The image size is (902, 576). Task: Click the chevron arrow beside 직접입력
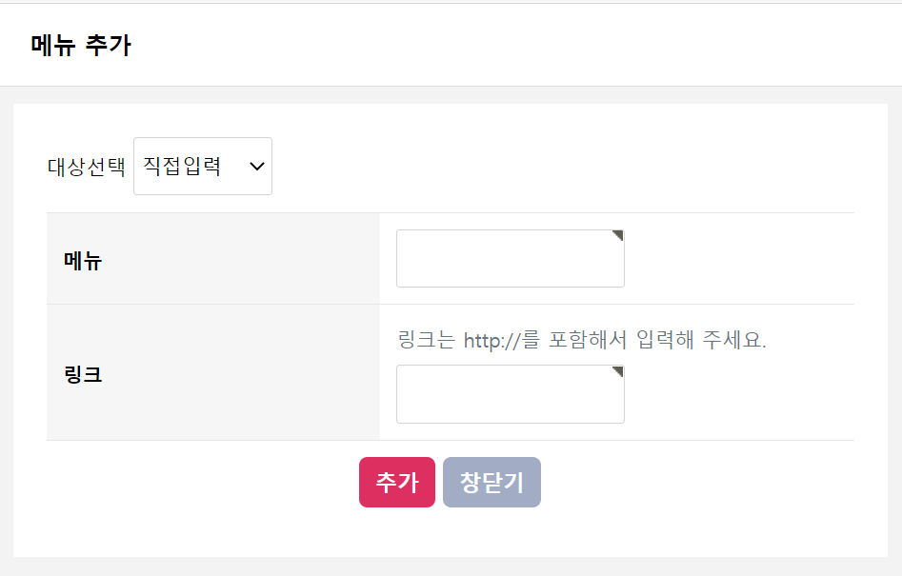tap(256, 167)
